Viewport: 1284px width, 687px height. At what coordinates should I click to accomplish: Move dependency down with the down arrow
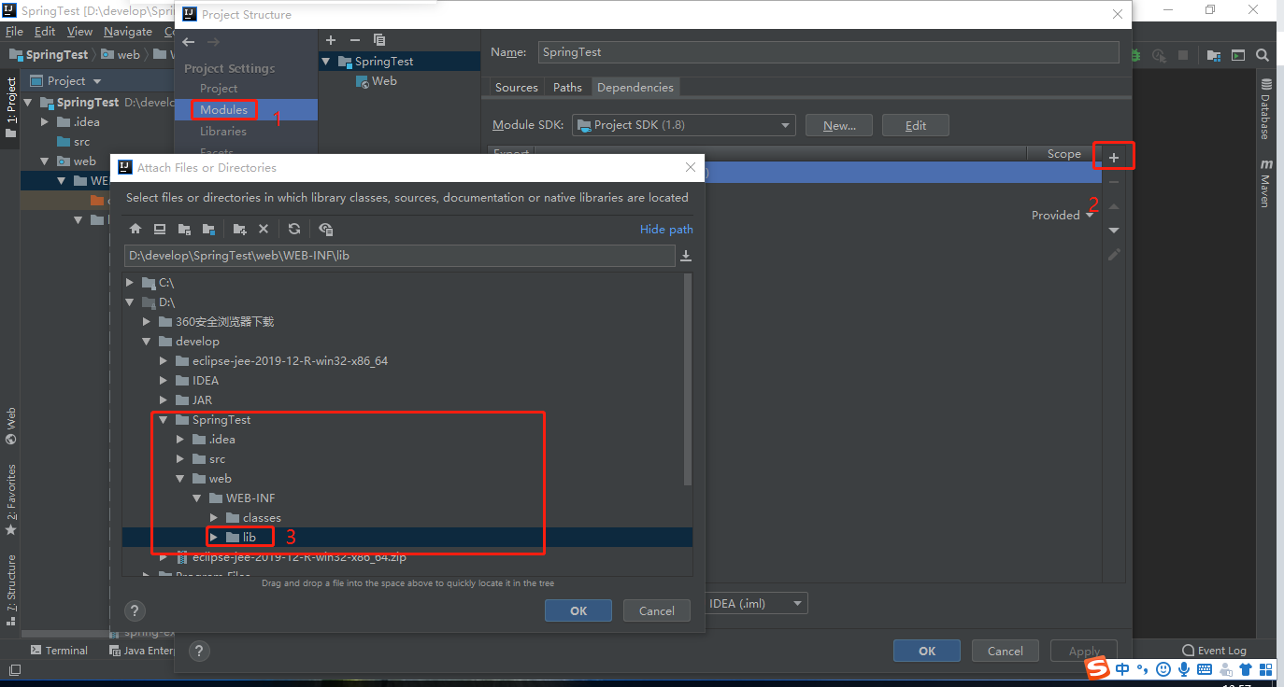click(1114, 231)
